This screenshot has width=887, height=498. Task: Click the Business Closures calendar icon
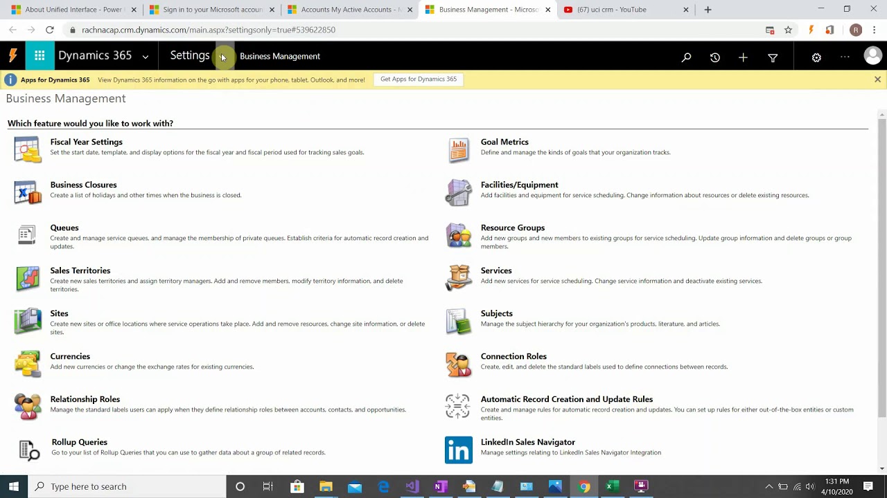tap(28, 192)
